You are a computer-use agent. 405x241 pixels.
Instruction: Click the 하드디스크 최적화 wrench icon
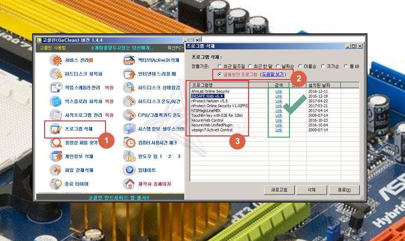click(56, 74)
